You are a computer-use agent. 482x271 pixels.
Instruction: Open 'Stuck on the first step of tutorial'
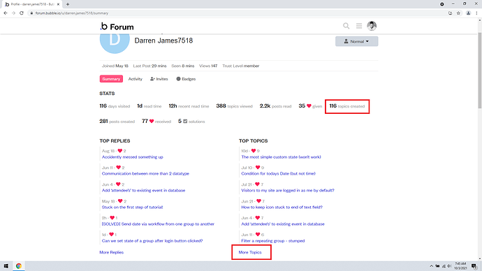point(133,207)
